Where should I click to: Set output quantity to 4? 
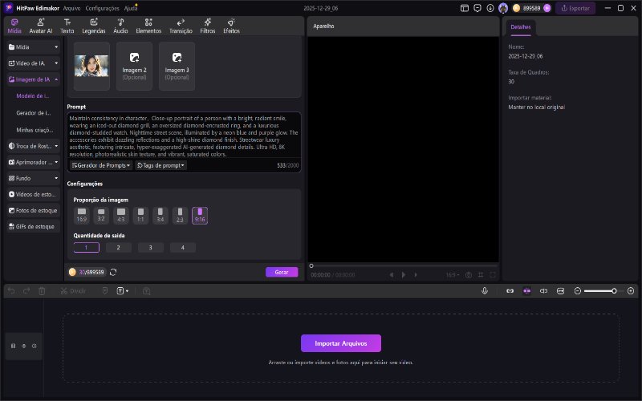point(183,248)
